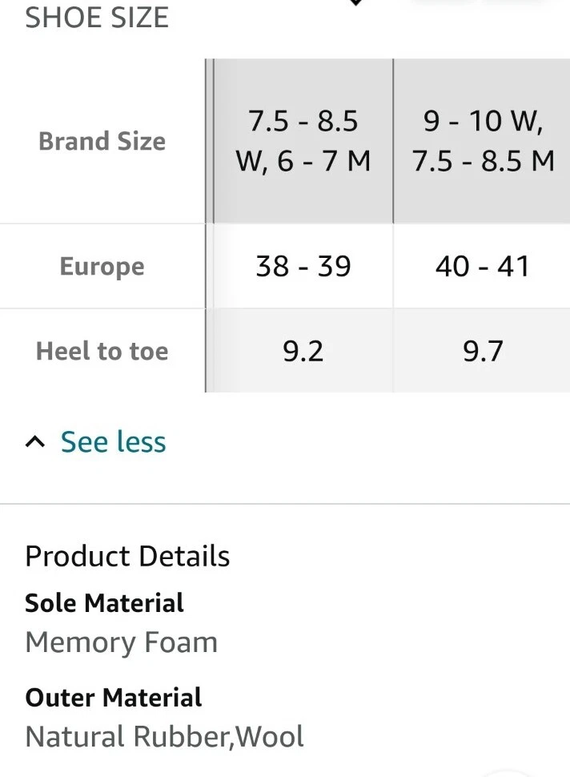Tap the Europe 38 - 39 cell
This screenshot has width=570, height=777.
303,266
